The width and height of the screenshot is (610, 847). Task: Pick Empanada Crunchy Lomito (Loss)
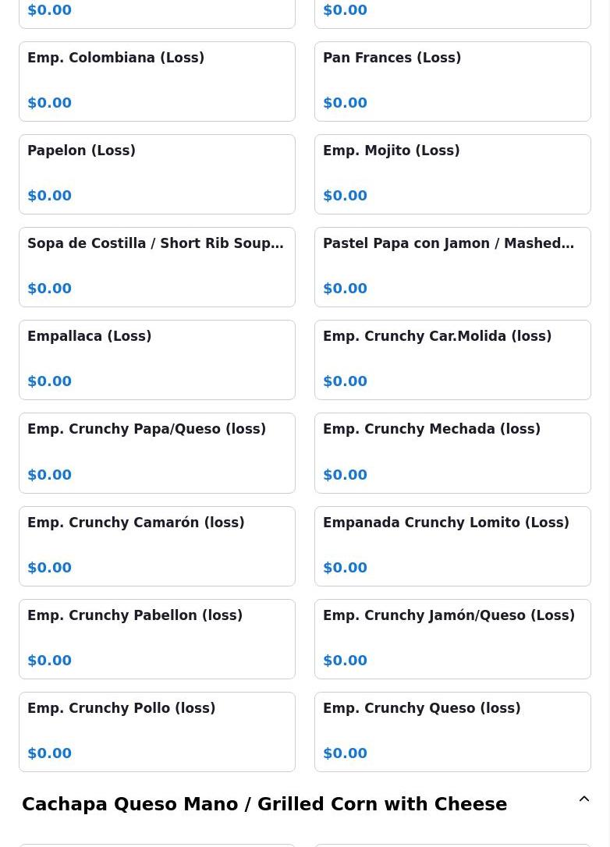point(452,546)
